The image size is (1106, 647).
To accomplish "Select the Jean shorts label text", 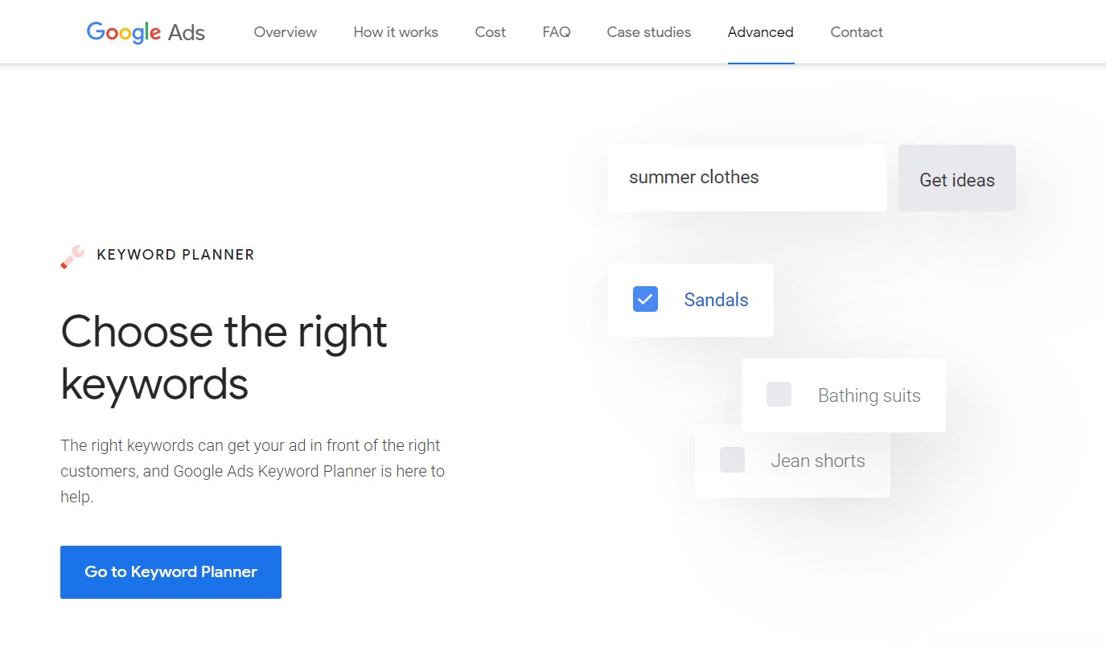I will point(818,461).
